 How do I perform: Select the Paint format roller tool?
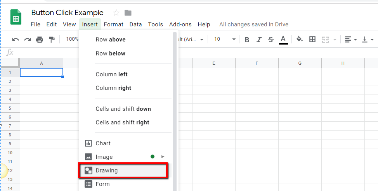point(52,39)
